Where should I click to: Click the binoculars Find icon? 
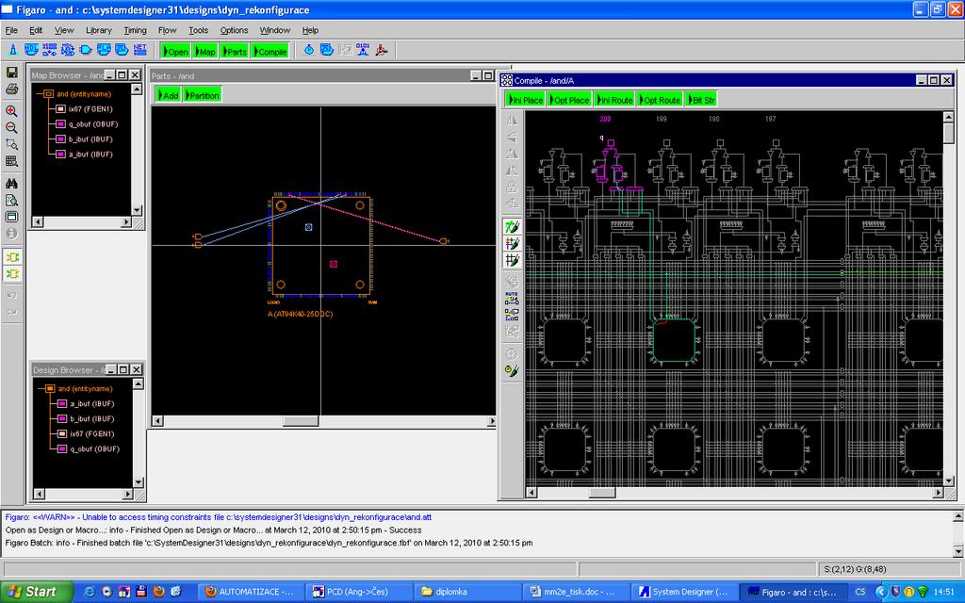point(11,184)
